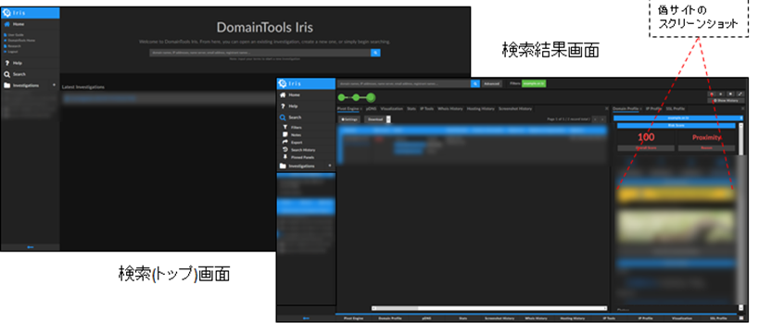
Task: Click search input field in results window
Action: point(404,83)
